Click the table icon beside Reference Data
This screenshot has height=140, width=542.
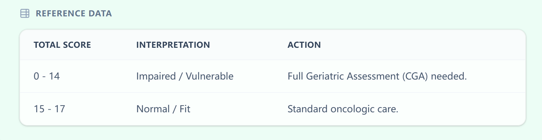coord(25,13)
